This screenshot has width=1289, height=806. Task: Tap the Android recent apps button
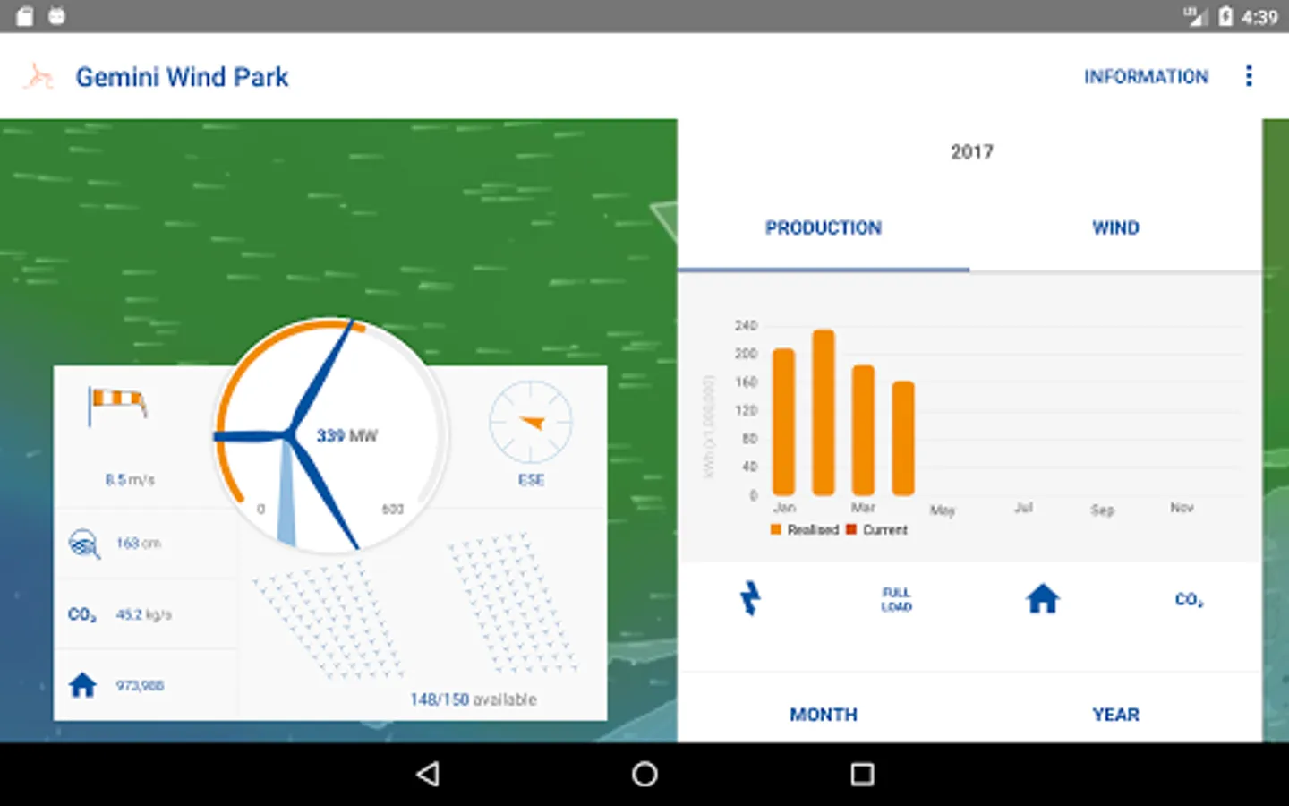(x=862, y=774)
